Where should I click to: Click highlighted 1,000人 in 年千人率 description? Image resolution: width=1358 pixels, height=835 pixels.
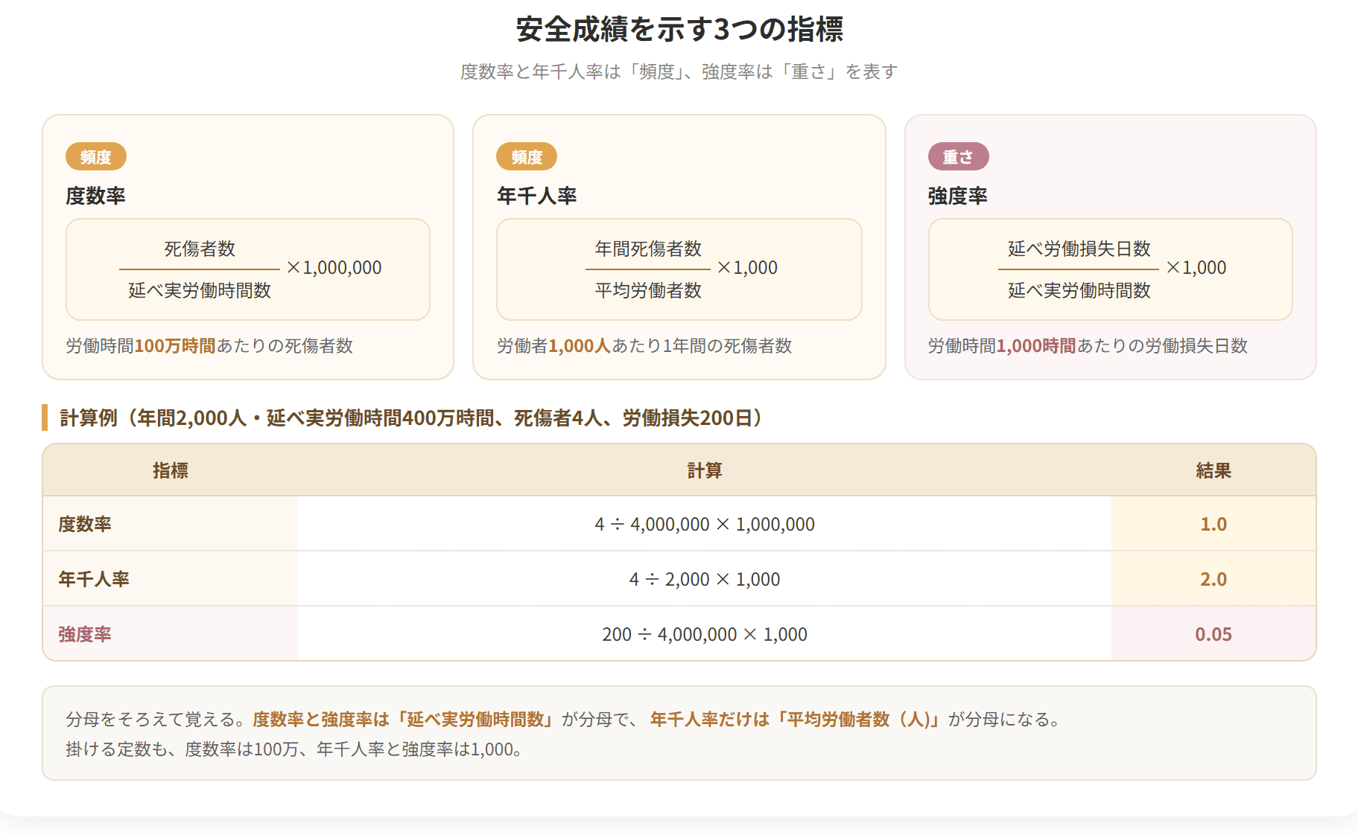(580, 345)
